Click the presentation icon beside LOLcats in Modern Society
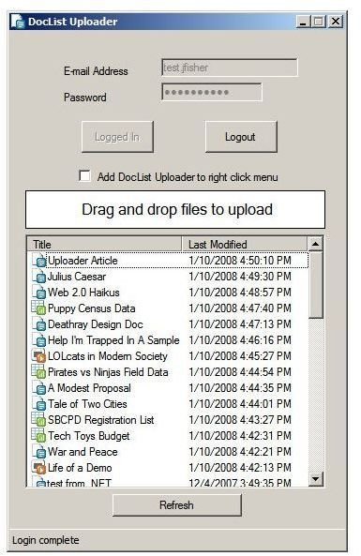The image size is (361, 556). [x=38, y=356]
